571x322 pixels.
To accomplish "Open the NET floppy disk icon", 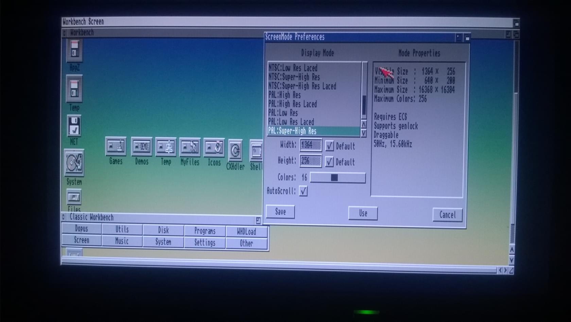I will click(74, 126).
